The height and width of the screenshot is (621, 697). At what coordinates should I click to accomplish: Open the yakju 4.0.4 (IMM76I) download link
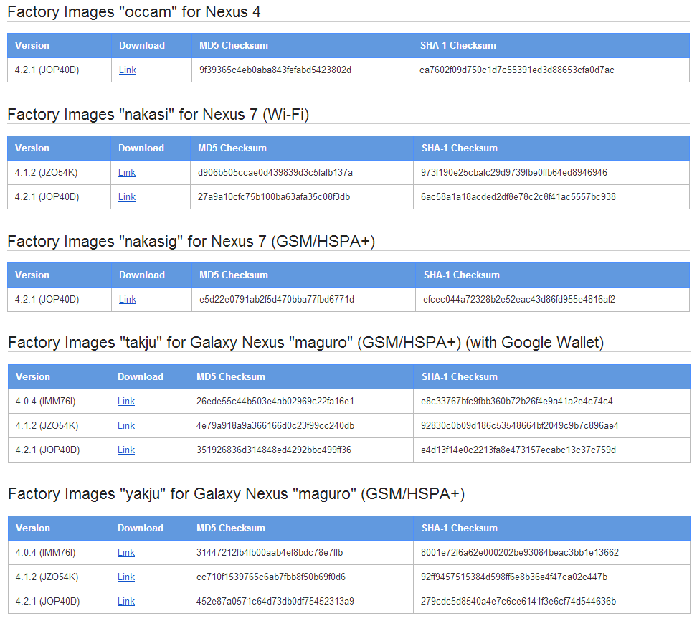click(126, 553)
